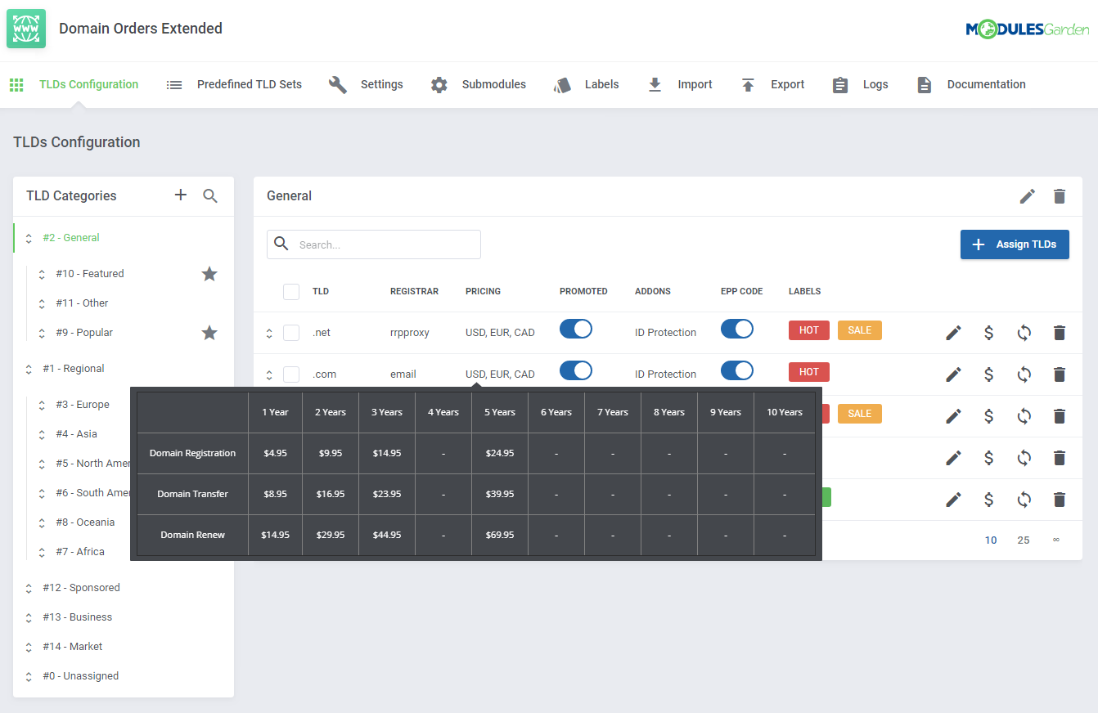
Task: Click the reorder arrows beside the .net row
Action: tap(269, 334)
